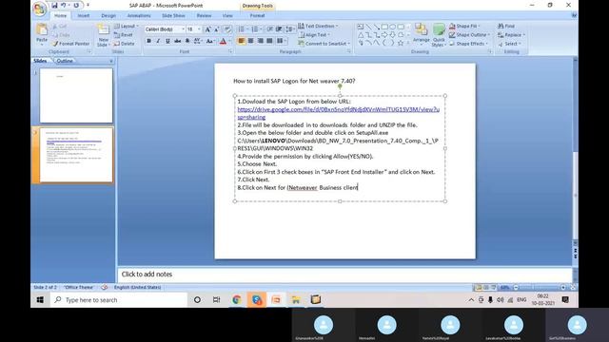Viewport: 609px width, 342px height.
Task: Apply italic formatting
Action: click(x=158, y=41)
